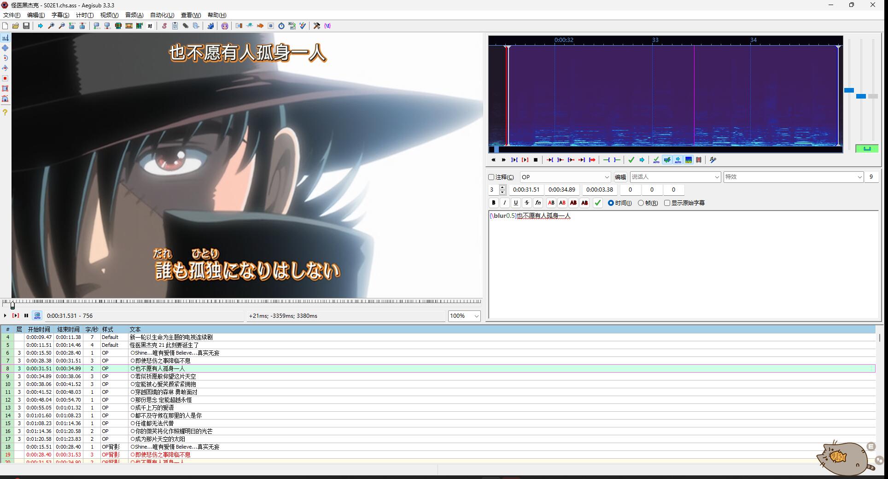This screenshot has width=888, height=479.
Task: Open the 编辑 menu in the menu bar
Action: (36, 15)
